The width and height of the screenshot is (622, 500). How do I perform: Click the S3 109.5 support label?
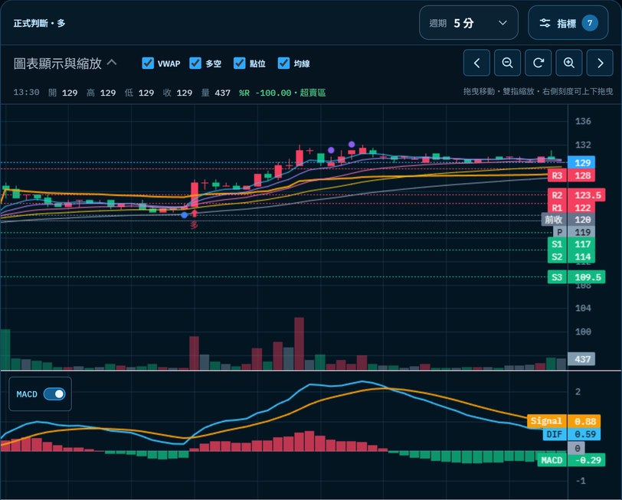tap(576, 276)
